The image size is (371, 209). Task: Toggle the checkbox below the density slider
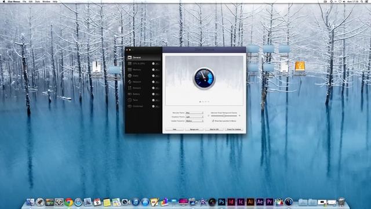[x=213, y=121]
